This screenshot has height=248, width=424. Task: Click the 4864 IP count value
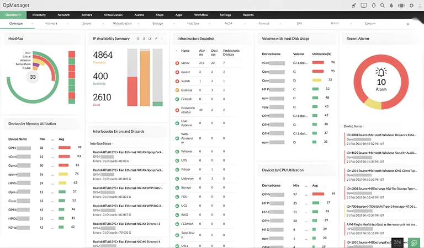coord(103,55)
